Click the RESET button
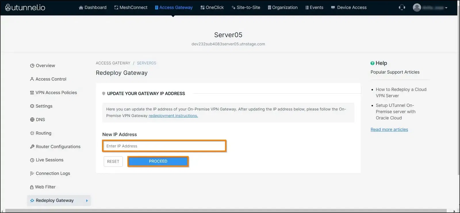 pyautogui.click(x=113, y=162)
